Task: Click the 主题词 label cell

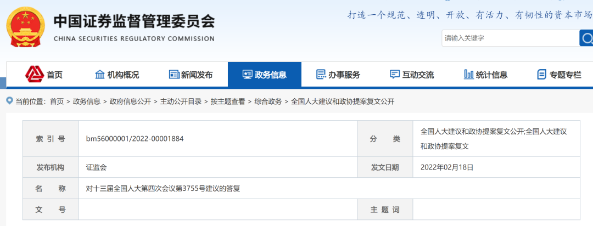Action: 384,210
